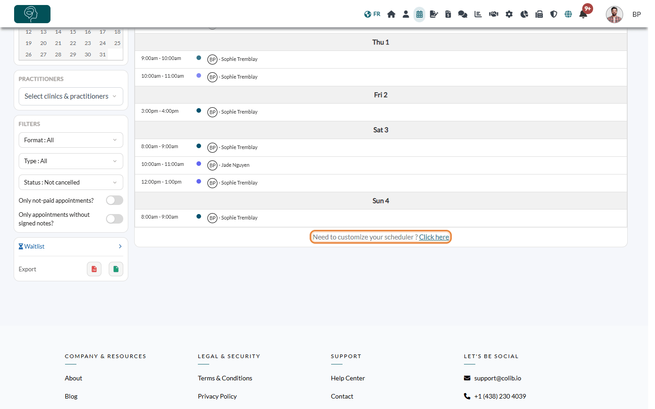Open the Type: All dropdown
The width and height of the screenshot is (655, 409).
coord(71,161)
